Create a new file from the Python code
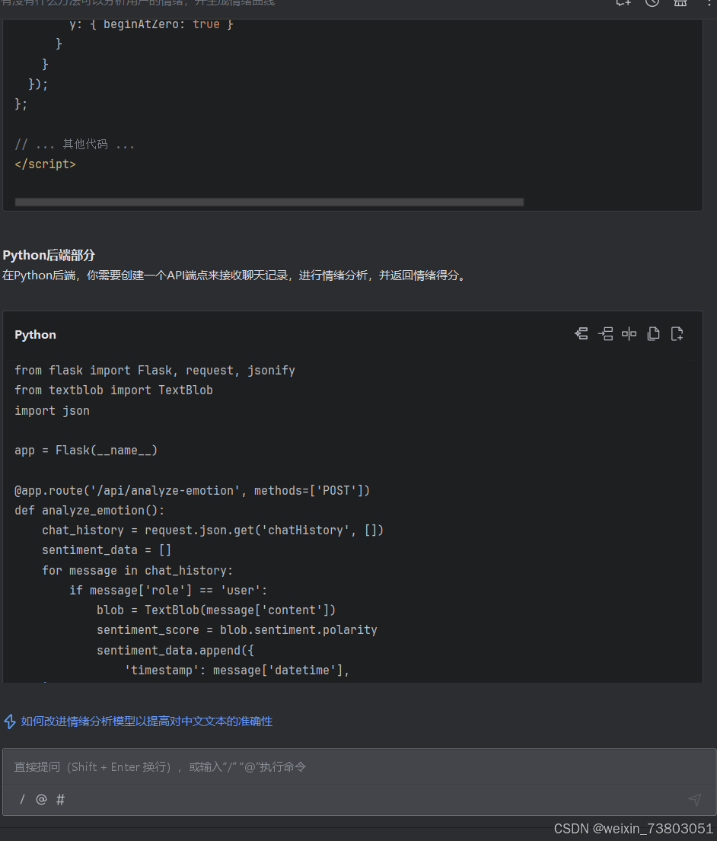Screen dimensions: 717x841 point(677,334)
